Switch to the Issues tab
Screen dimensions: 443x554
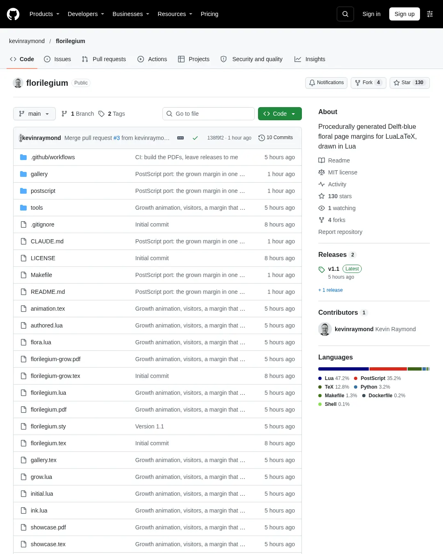(x=57, y=59)
